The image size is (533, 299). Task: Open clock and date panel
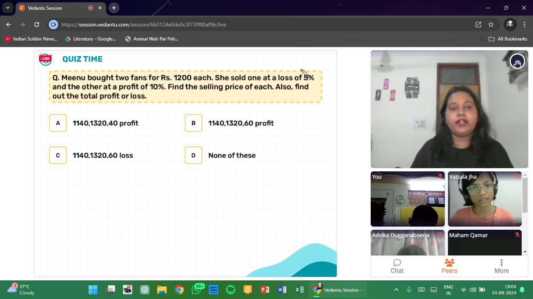(504, 290)
